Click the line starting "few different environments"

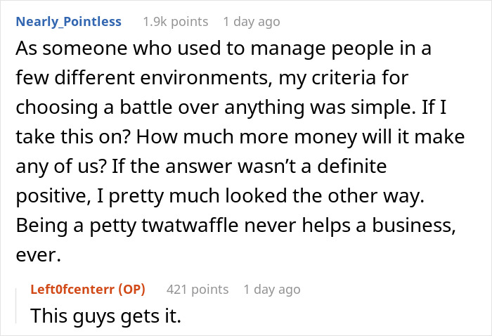coord(212,78)
